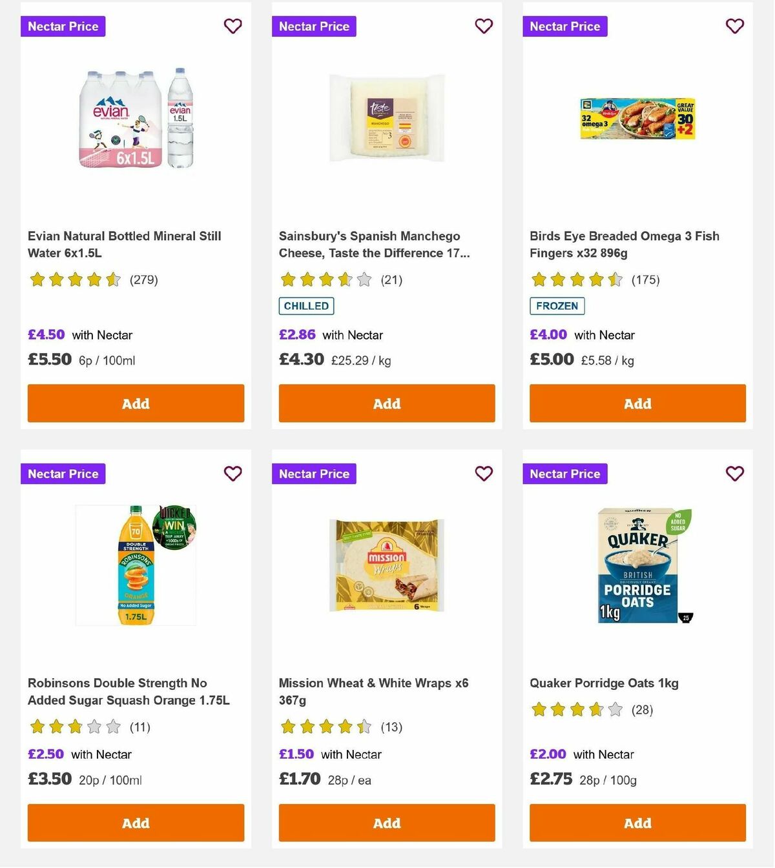Click the heart icon on Manchego cheese card
This screenshot has width=775, height=868.
[x=484, y=26]
